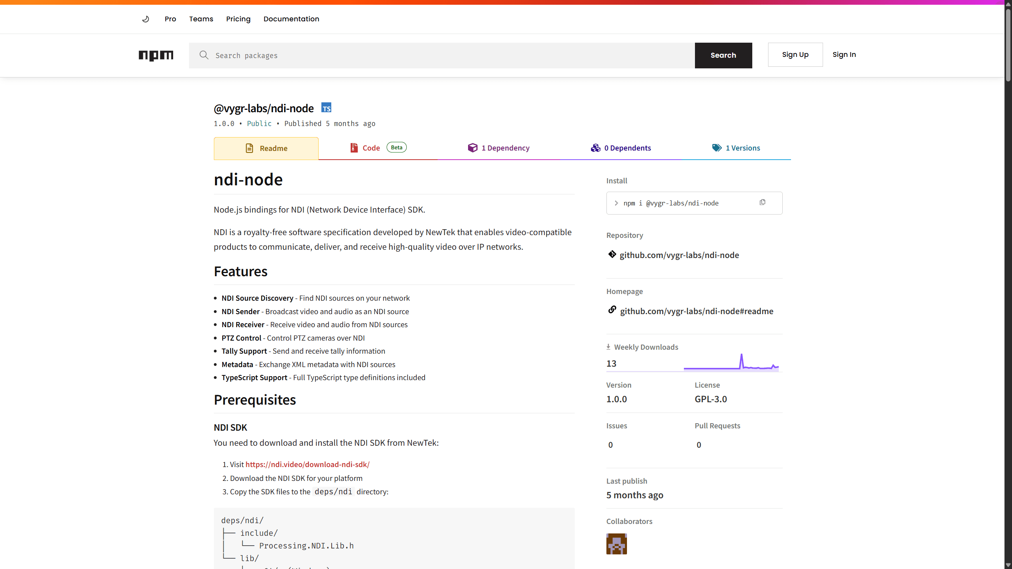
Task: Click the 'PTZ Control' feature text
Action: [x=241, y=338]
